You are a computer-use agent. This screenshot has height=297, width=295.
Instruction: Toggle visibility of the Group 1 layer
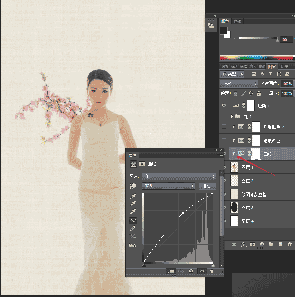tap(224, 116)
